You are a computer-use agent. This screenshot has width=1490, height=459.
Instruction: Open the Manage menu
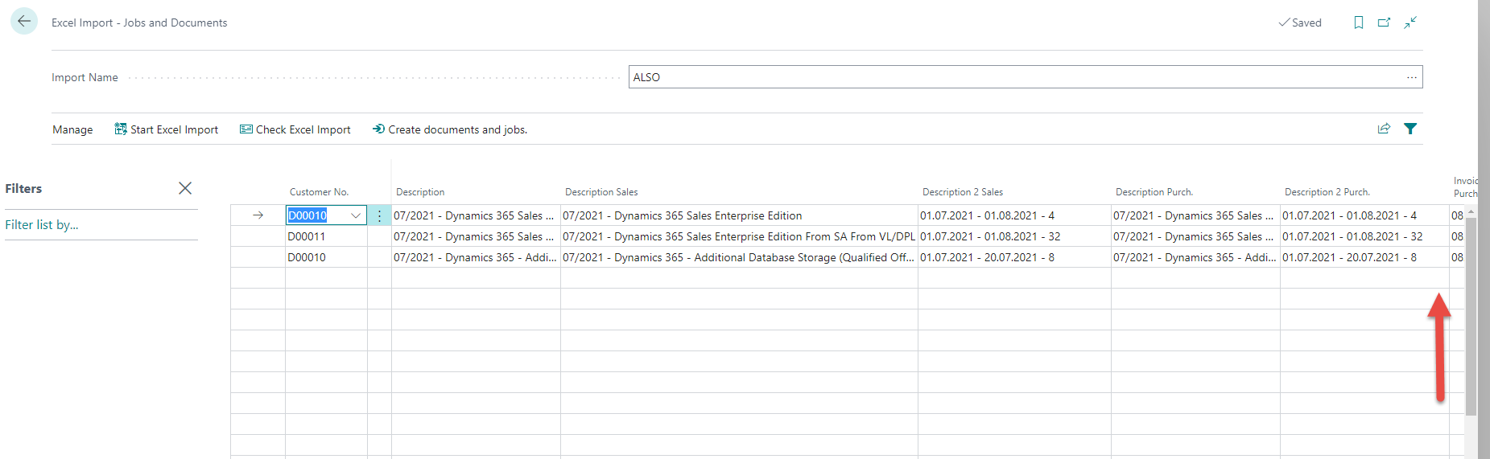point(72,129)
